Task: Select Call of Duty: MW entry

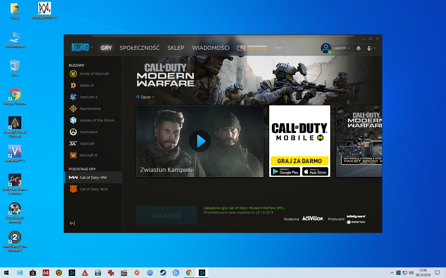Action: tap(93, 177)
